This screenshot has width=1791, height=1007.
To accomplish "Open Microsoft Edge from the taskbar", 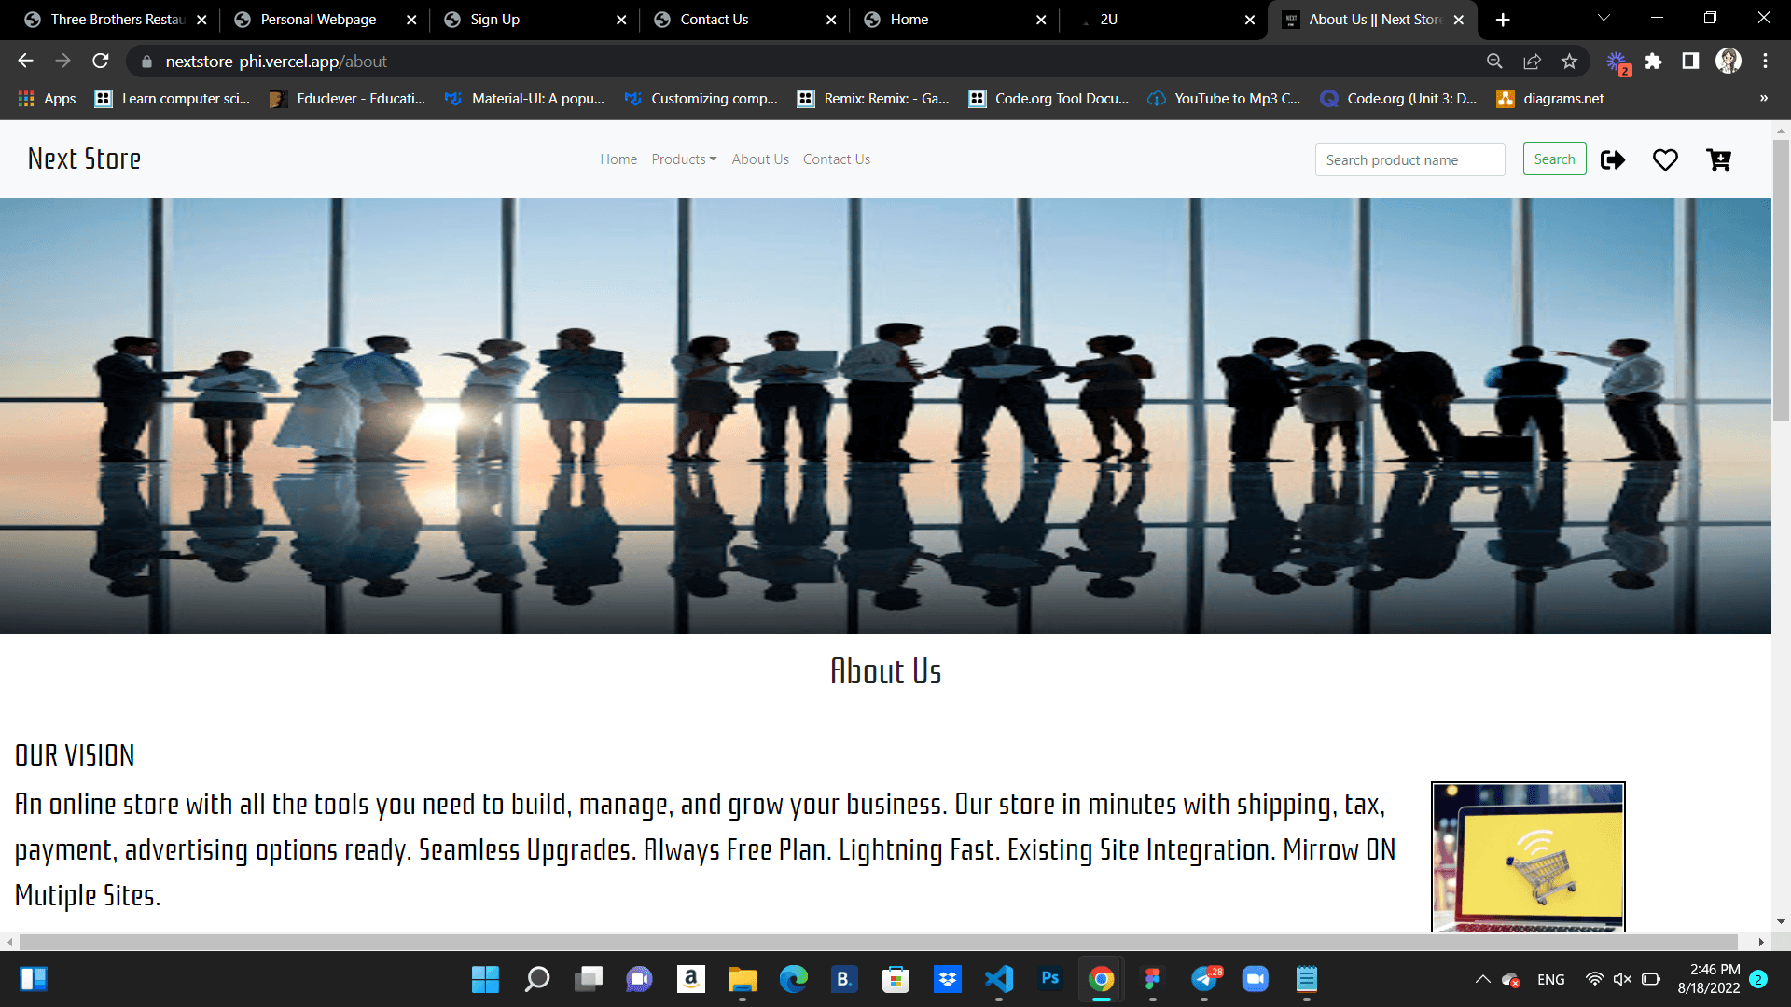I will tap(794, 979).
